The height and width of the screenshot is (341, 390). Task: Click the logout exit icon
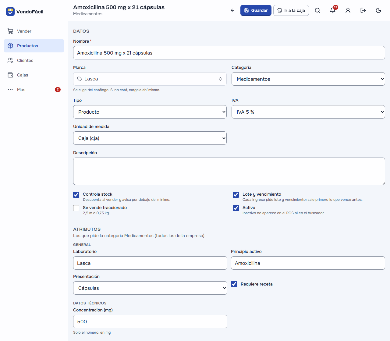pyautogui.click(x=363, y=10)
